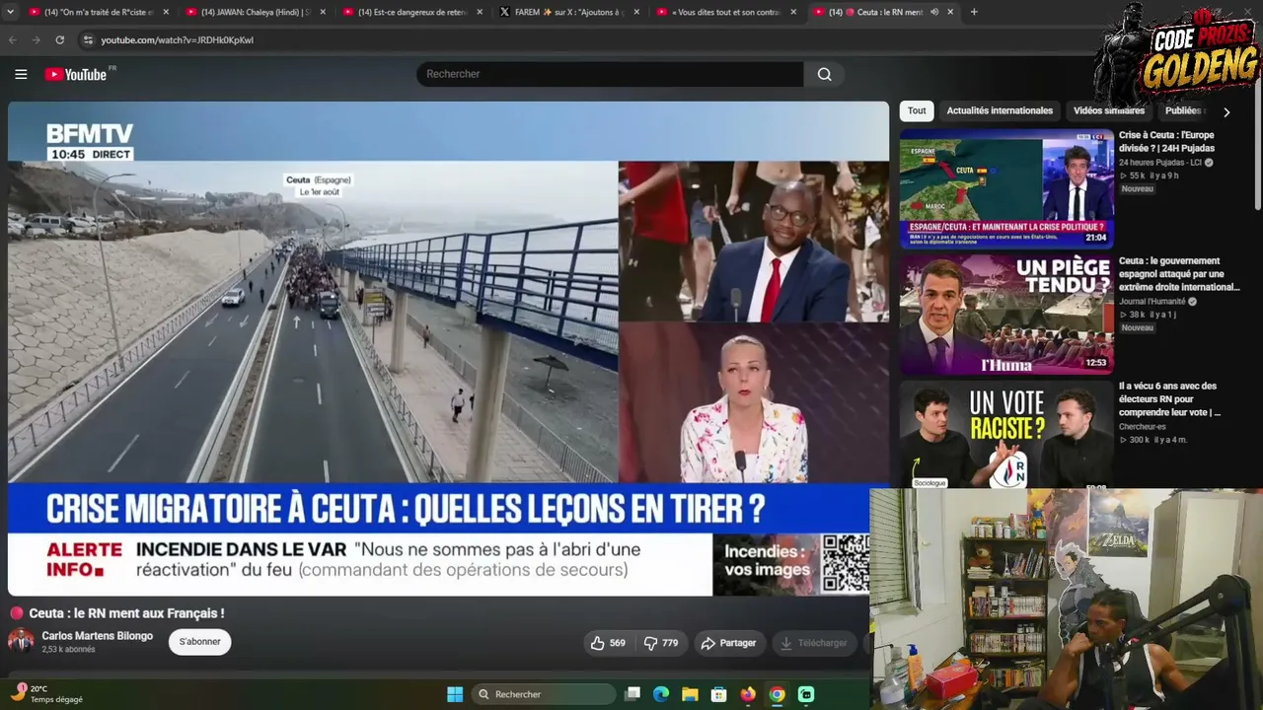Click the Télécharger download button
This screenshot has height=710, width=1263.
point(814,643)
